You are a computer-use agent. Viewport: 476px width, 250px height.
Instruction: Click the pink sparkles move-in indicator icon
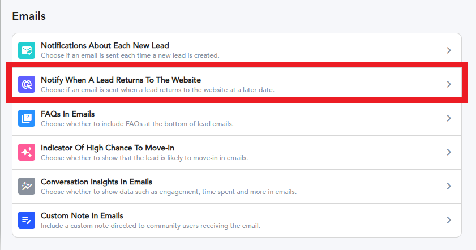coord(27,152)
